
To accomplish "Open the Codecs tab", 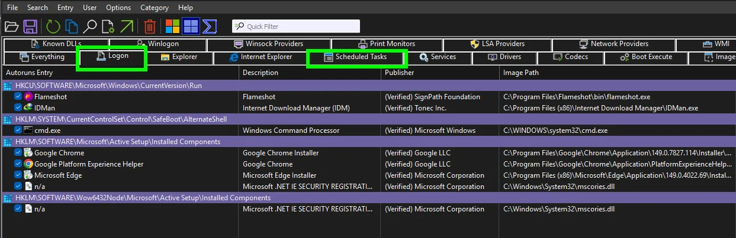I will [x=571, y=57].
